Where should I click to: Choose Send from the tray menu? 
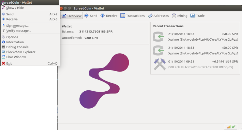(x=30, y=14)
